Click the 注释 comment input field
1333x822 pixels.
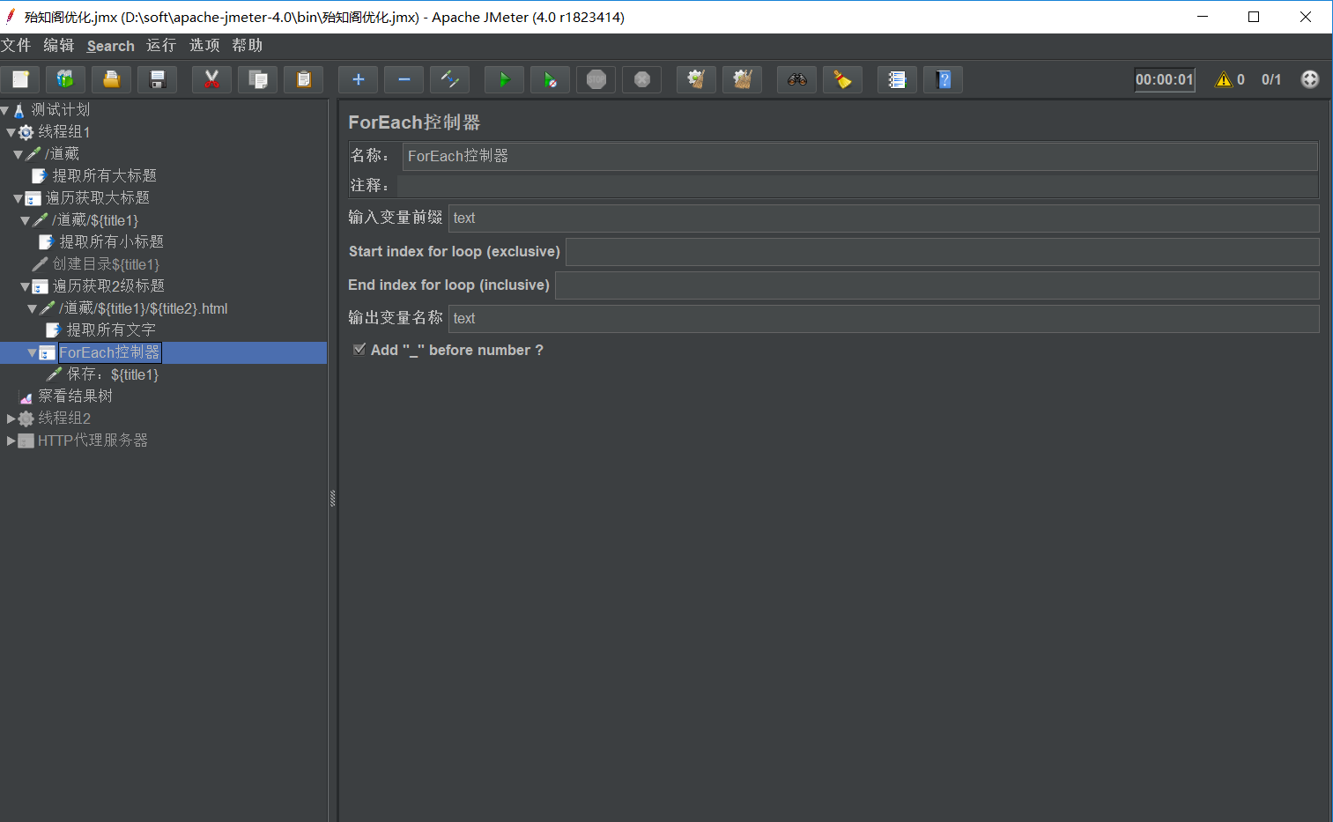click(857, 185)
